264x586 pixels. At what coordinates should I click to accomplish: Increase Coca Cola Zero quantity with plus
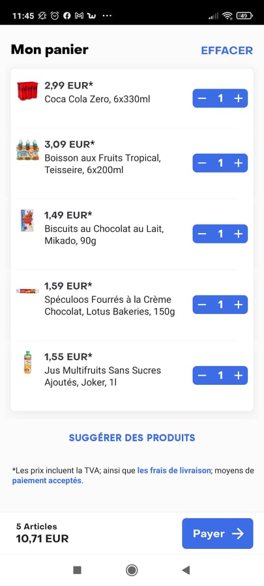pos(238,98)
